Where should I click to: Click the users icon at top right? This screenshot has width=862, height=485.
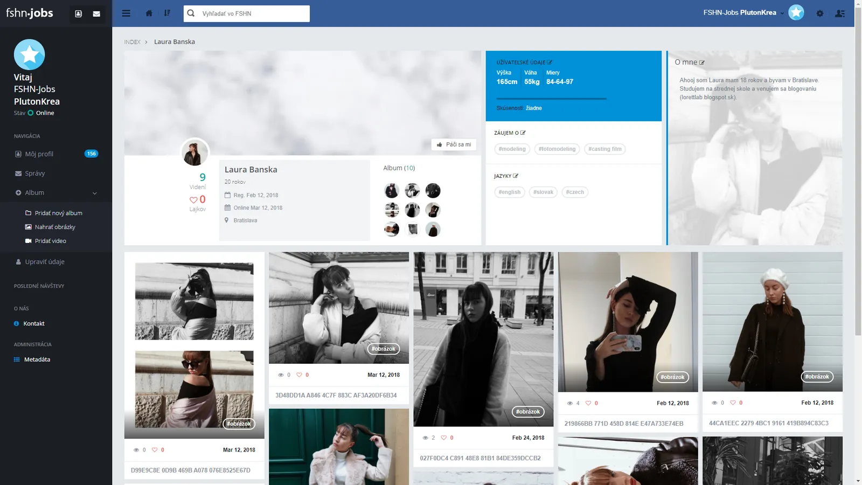pyautogui.click(x=840, y=13)
